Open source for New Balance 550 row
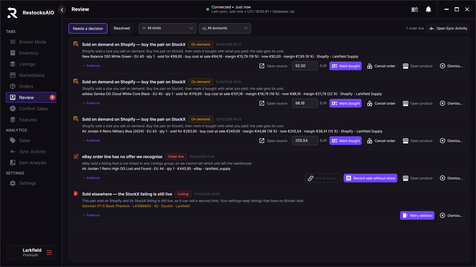The height and width of the screenshot is (267, 476). 273,66
